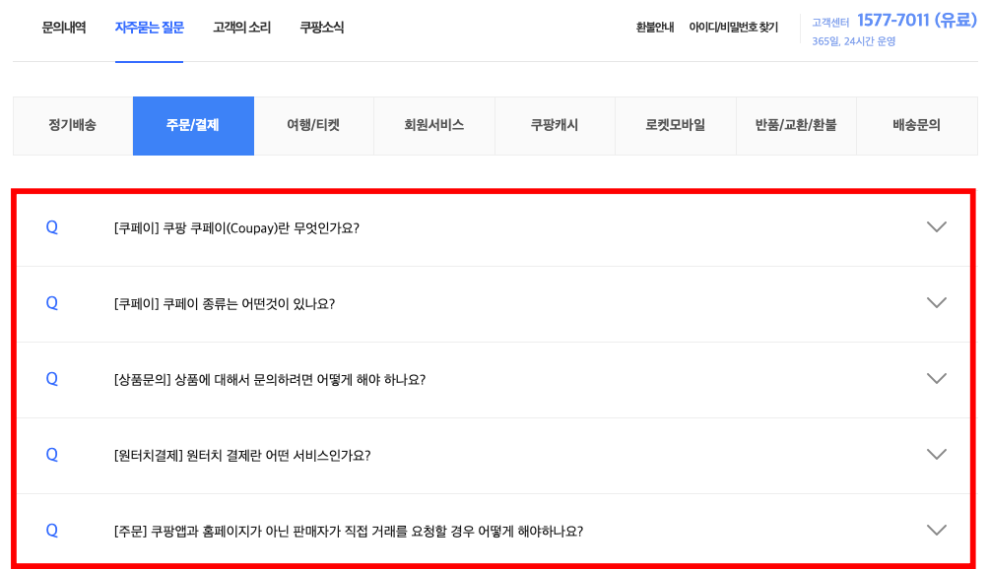Viewport: 989px width, 569px height.
Task: Click 아이디/비밀번호 찾기 link
Action: click(x=734, y=28)
